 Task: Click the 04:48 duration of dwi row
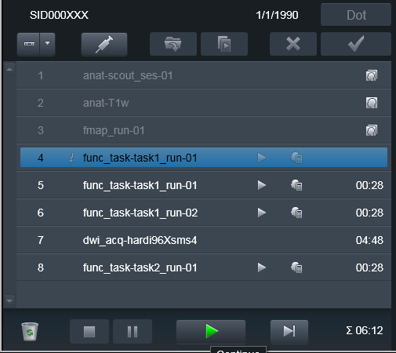tap(369, 240)
